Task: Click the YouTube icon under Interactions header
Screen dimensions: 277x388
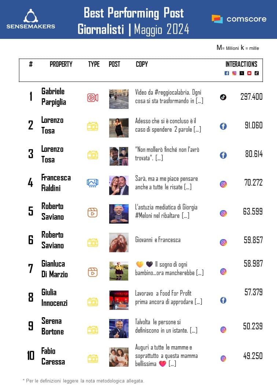Action: click(x=249, y=73)
